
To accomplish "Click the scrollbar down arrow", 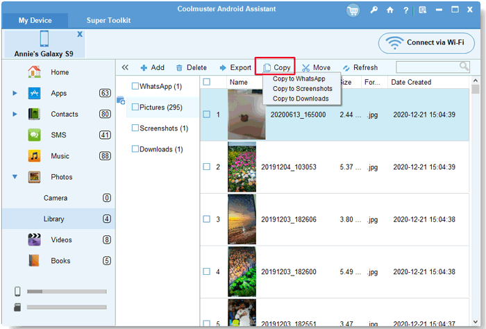I will [x=475, y=322].
